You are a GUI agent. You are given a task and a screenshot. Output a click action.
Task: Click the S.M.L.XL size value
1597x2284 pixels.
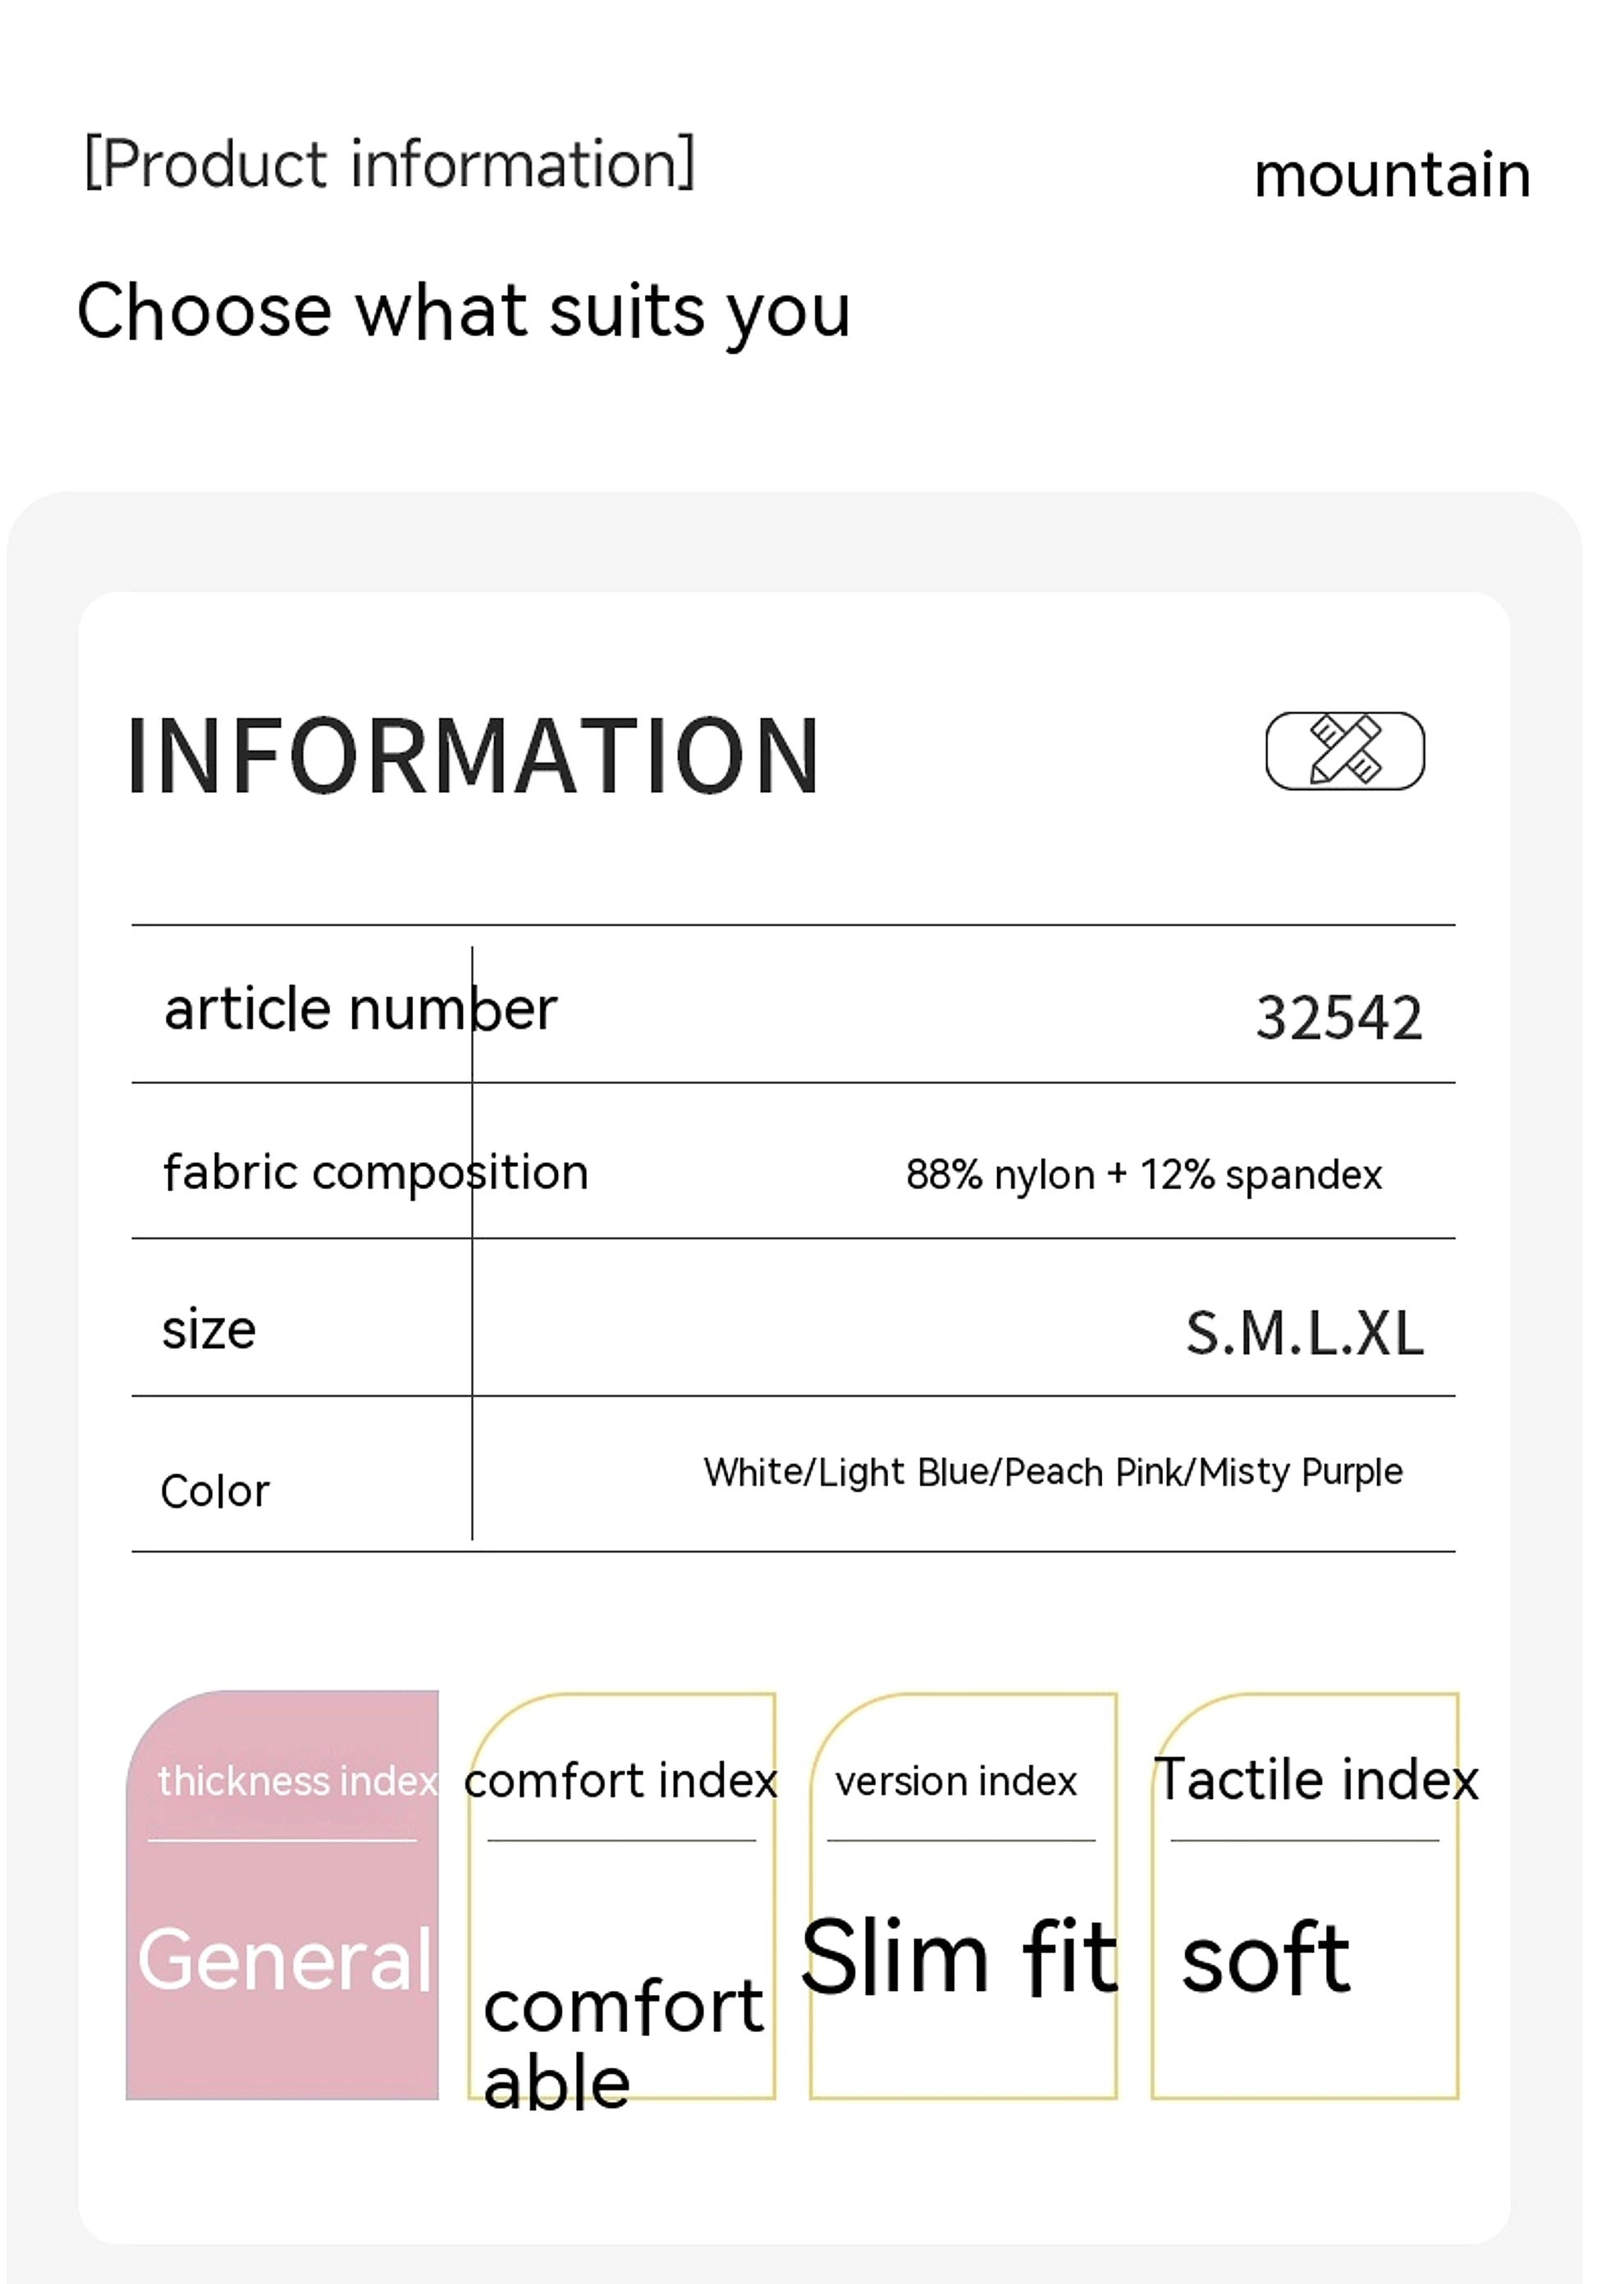coord(1305,1333)
